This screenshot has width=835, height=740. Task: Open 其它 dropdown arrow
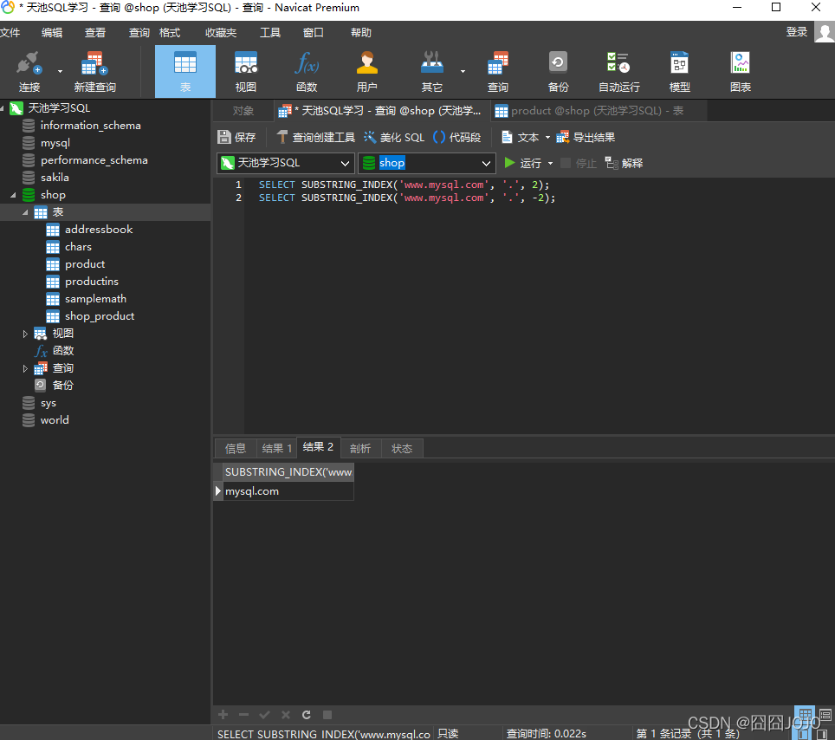tap(463, 71)
